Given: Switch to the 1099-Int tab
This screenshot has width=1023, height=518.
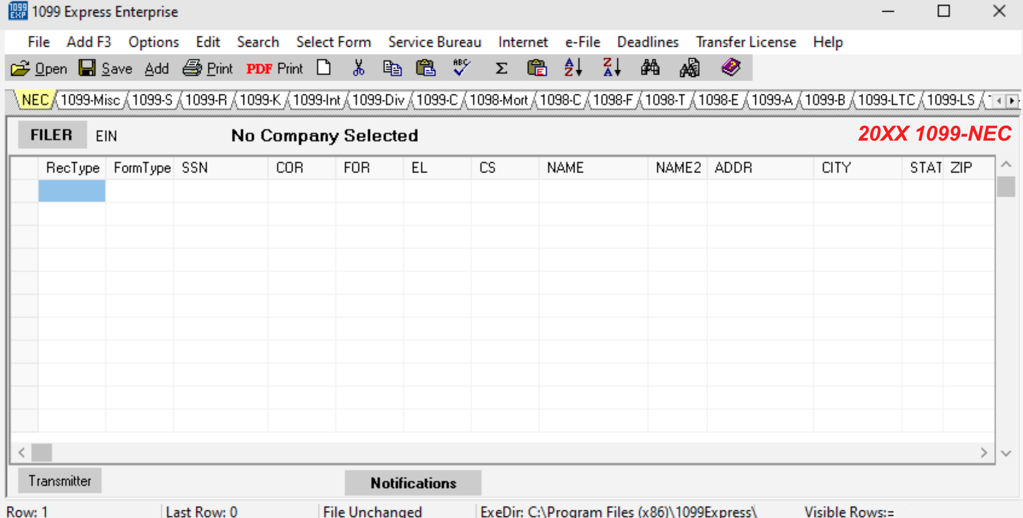Looking at the screenshot, I should pos(317,100).
